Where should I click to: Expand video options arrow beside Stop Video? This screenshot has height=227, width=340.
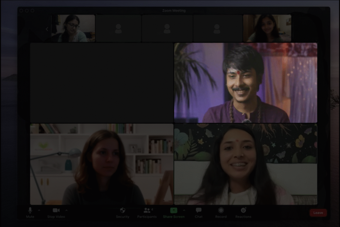pos(66,210)
